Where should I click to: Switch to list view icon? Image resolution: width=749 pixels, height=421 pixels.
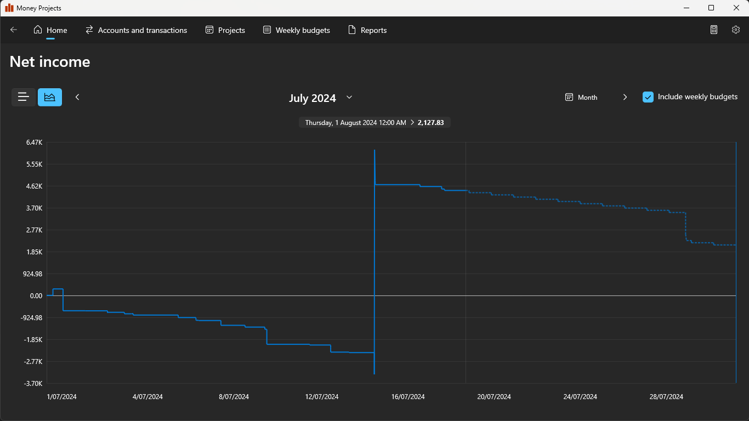[24, 97]
